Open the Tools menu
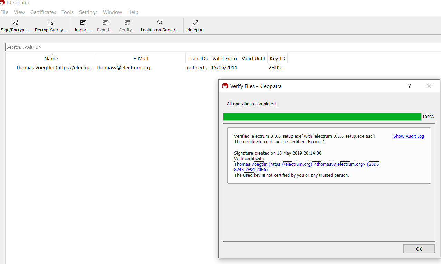Screen dimensions: 441x264 [x=68, y=12]
